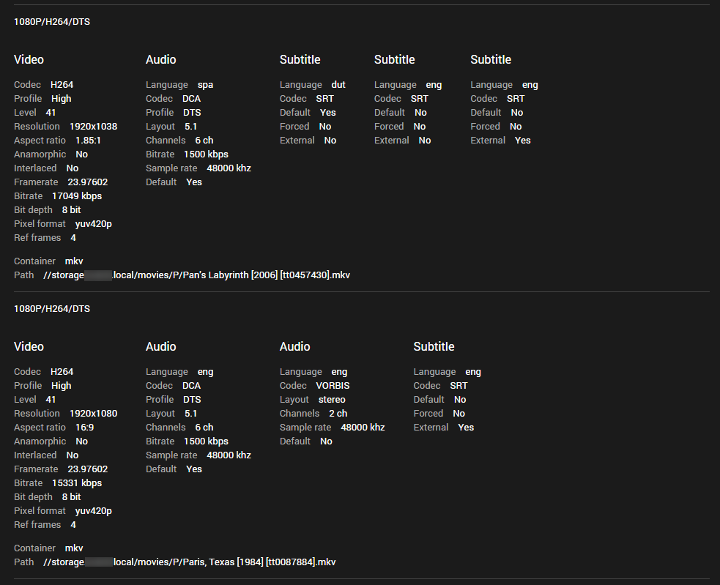Viewport: 720px width, 585px height.
Task: Click Channels 6 ch on the DTS track
Action: [x=203, y=140]
